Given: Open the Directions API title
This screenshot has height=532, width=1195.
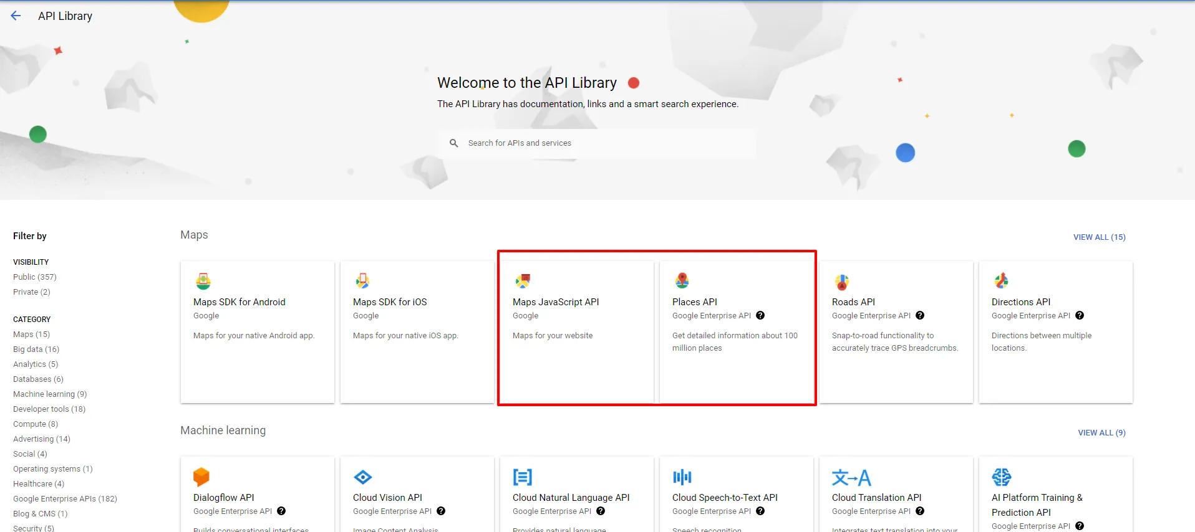Looking at the screenshot, I should click(1021, 302).
